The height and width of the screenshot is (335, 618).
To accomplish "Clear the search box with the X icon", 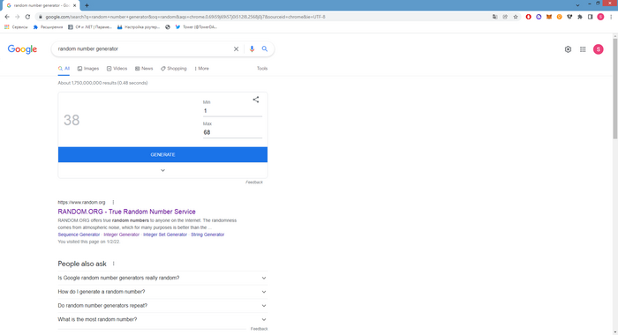I will click(x=236, y=49).
